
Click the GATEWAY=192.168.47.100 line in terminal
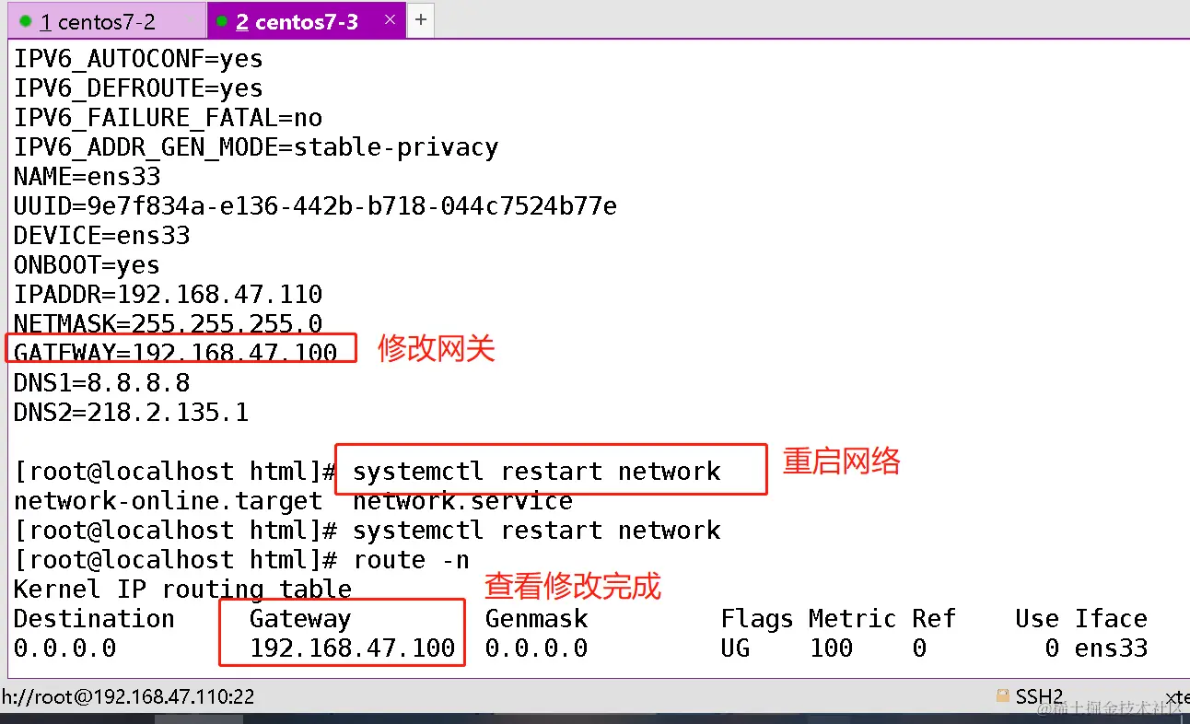[176, 353]
